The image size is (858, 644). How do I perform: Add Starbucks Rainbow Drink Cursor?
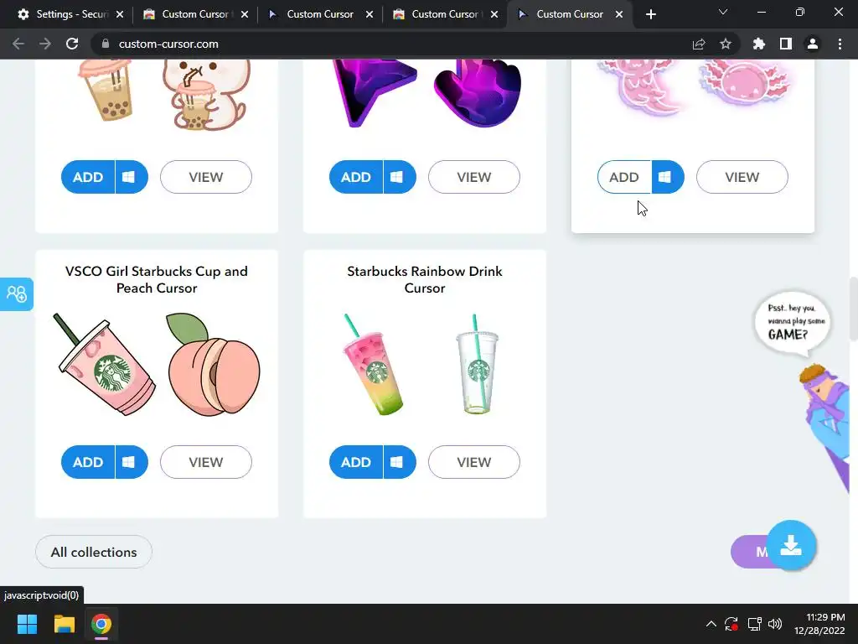356,462
